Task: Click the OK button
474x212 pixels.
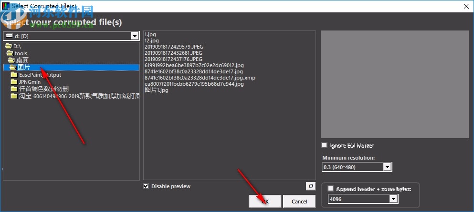Action: (x=265, y=202)
